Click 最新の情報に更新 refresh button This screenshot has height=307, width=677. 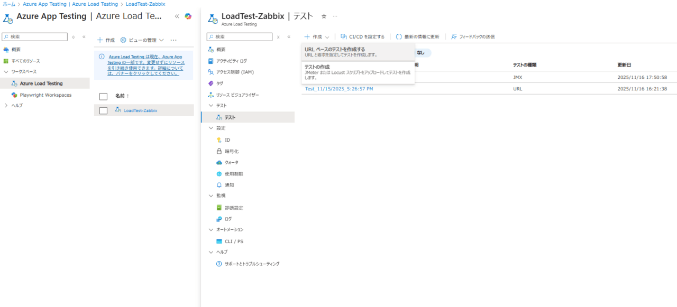point(417,37)
